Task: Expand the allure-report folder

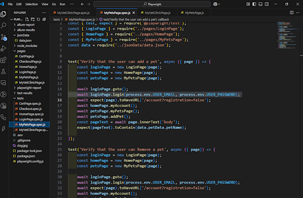Action: 25,25
